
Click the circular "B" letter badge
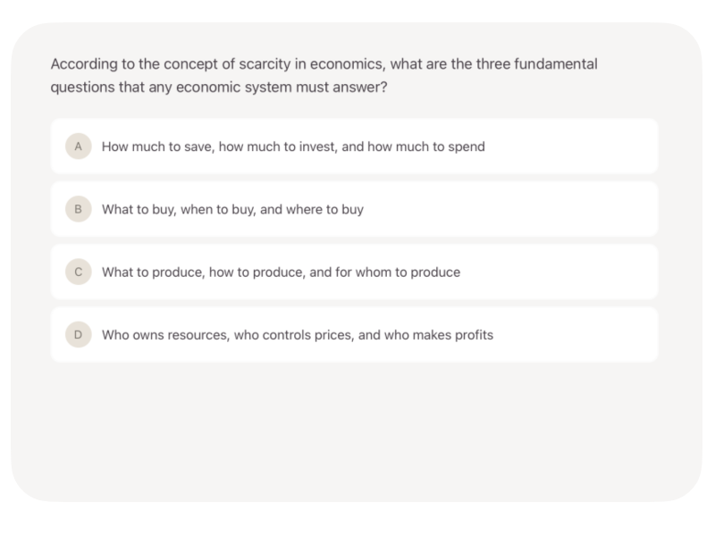click(79, 209)
